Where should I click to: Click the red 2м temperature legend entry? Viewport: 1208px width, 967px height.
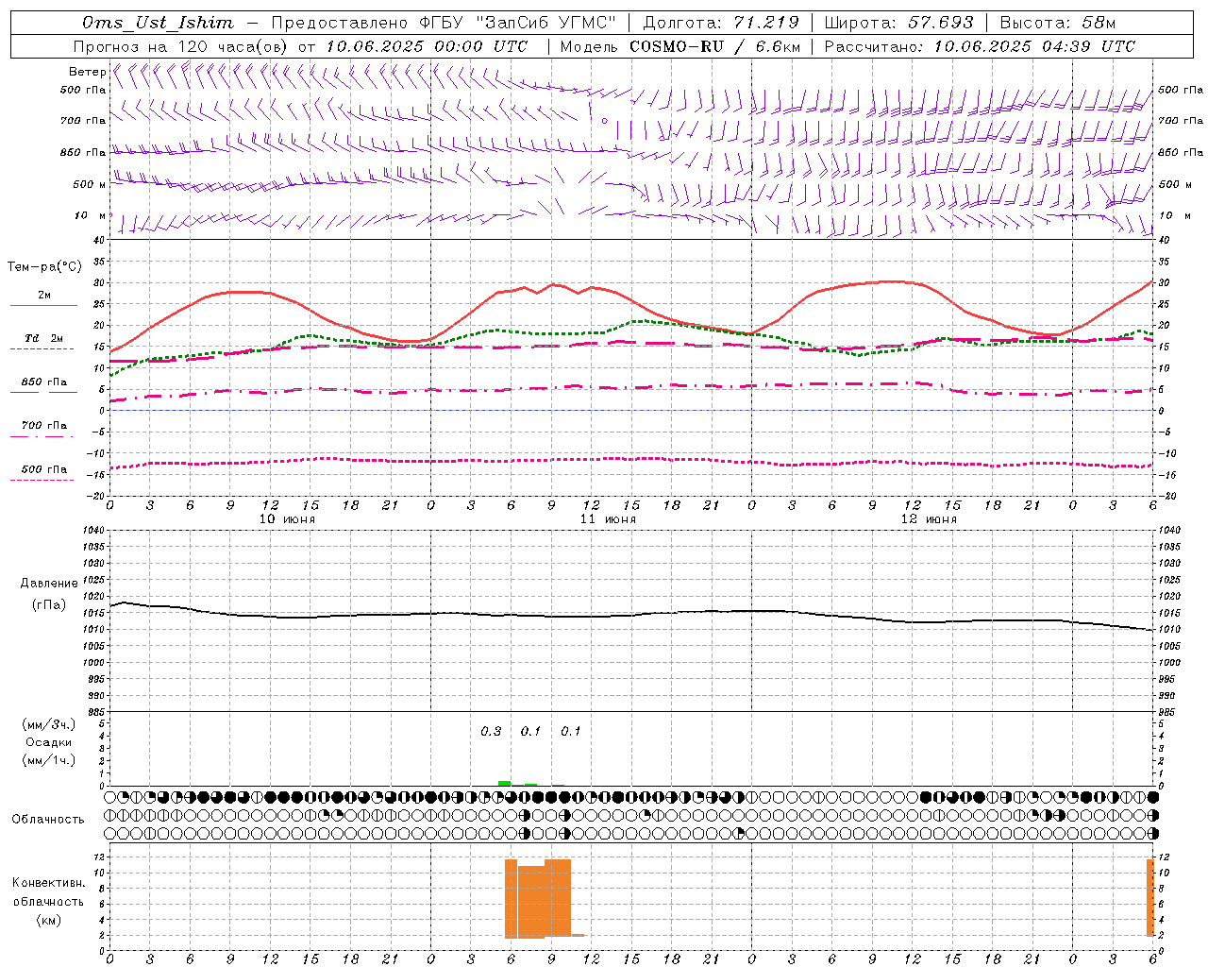coord(43,298)
